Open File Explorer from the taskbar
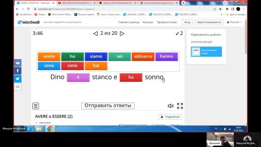This screenshot has width=261, height=147. [39, 129]
